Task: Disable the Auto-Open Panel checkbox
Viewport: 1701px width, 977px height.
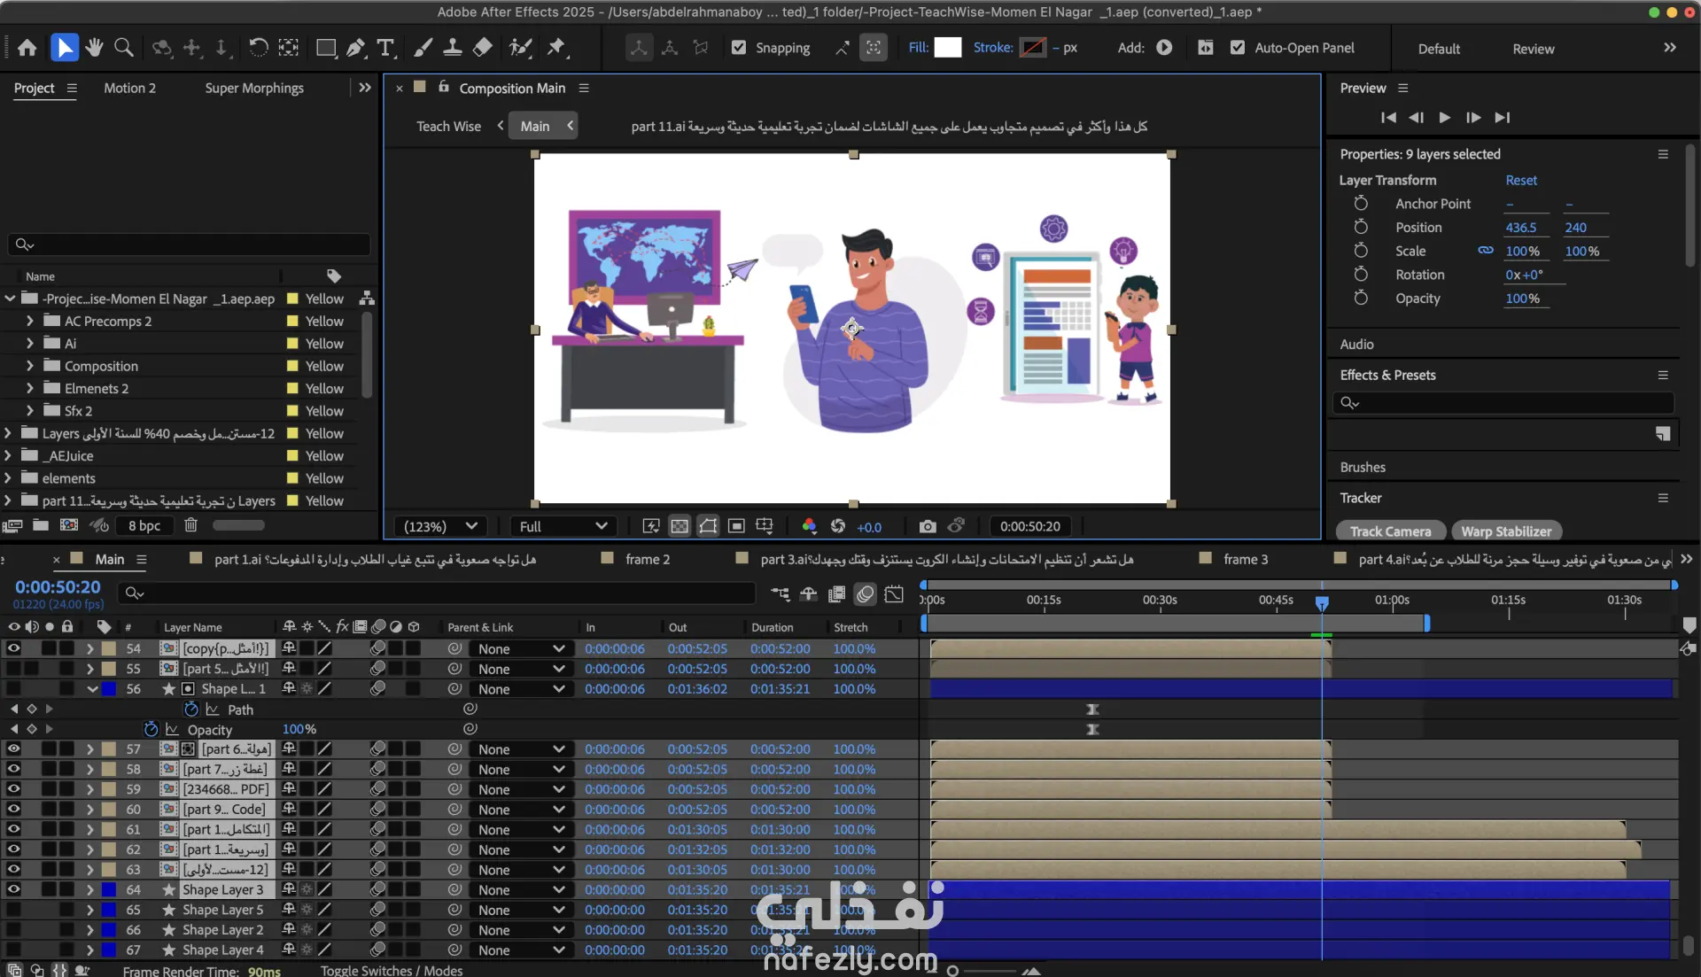Action: (x=1238, y=48)
